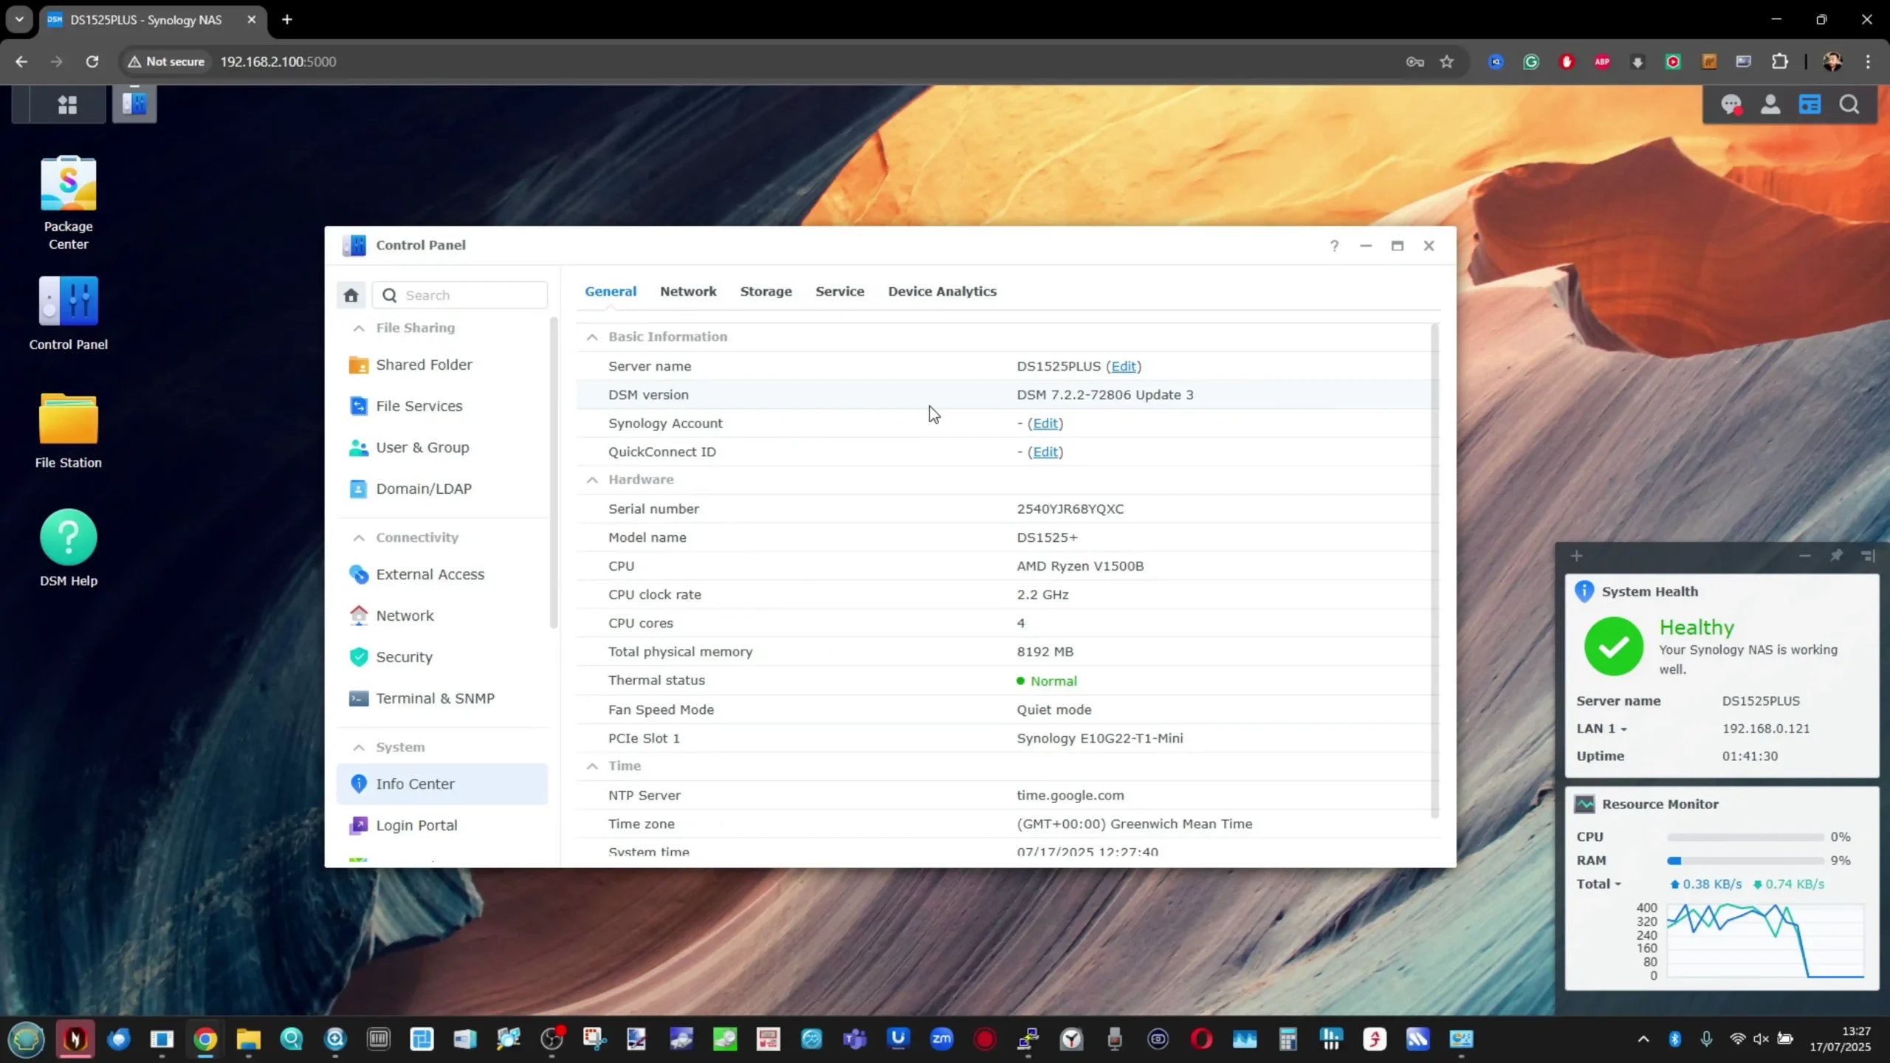Image resolution: width=1890 pixels, height=1063 pixels.
Task: Pin the widgets panel
Action: [1836, 556]
